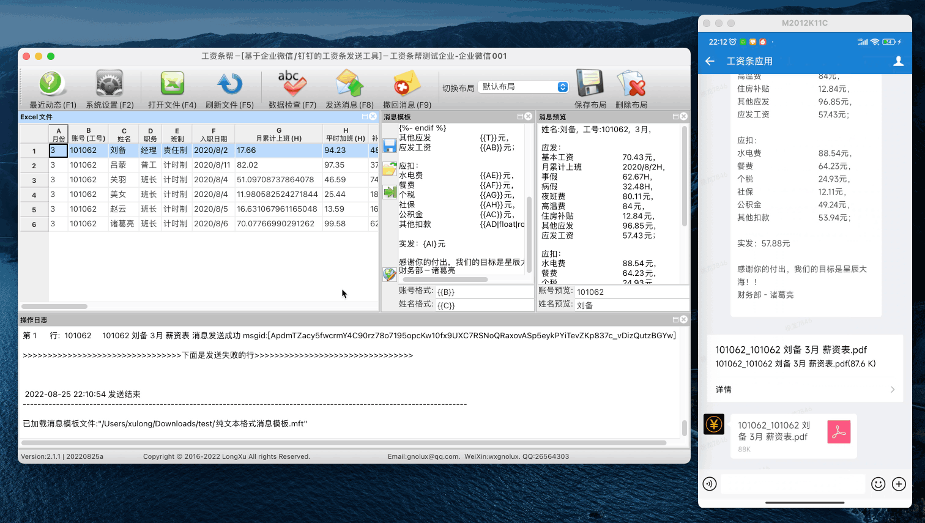Viewport: 925px width, 523px height.
Task: Click cell 吕蒙 in name column
Action: coord(124,165)
